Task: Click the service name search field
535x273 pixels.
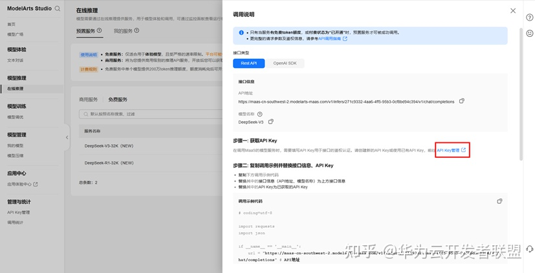Action: [149, 114]
